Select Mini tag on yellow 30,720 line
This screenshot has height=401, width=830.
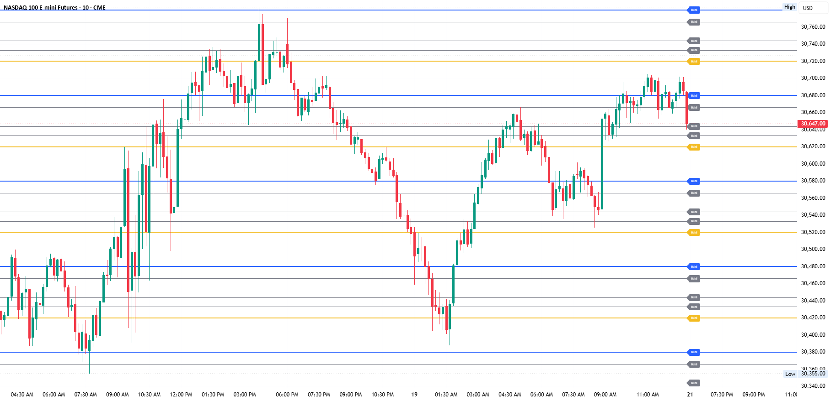pos(694,61)
